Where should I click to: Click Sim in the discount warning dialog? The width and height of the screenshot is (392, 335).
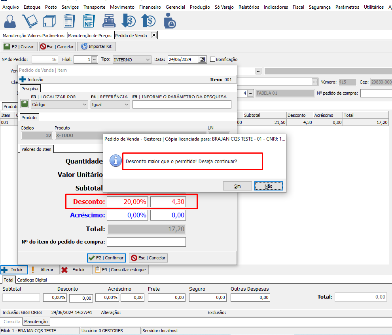237,186
